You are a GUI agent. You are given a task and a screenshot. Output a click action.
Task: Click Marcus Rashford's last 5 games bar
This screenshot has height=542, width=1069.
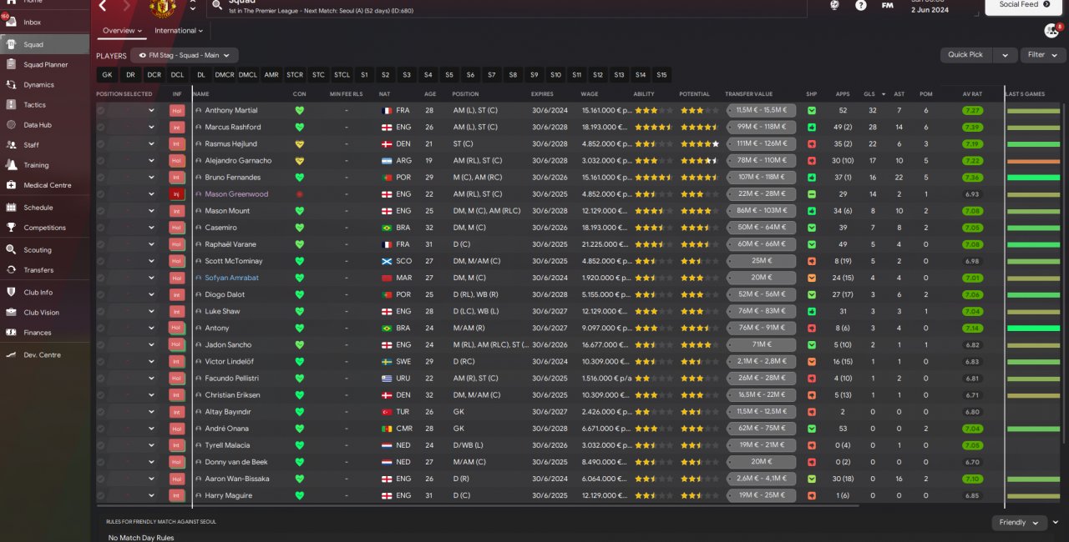coord(1033,128)
